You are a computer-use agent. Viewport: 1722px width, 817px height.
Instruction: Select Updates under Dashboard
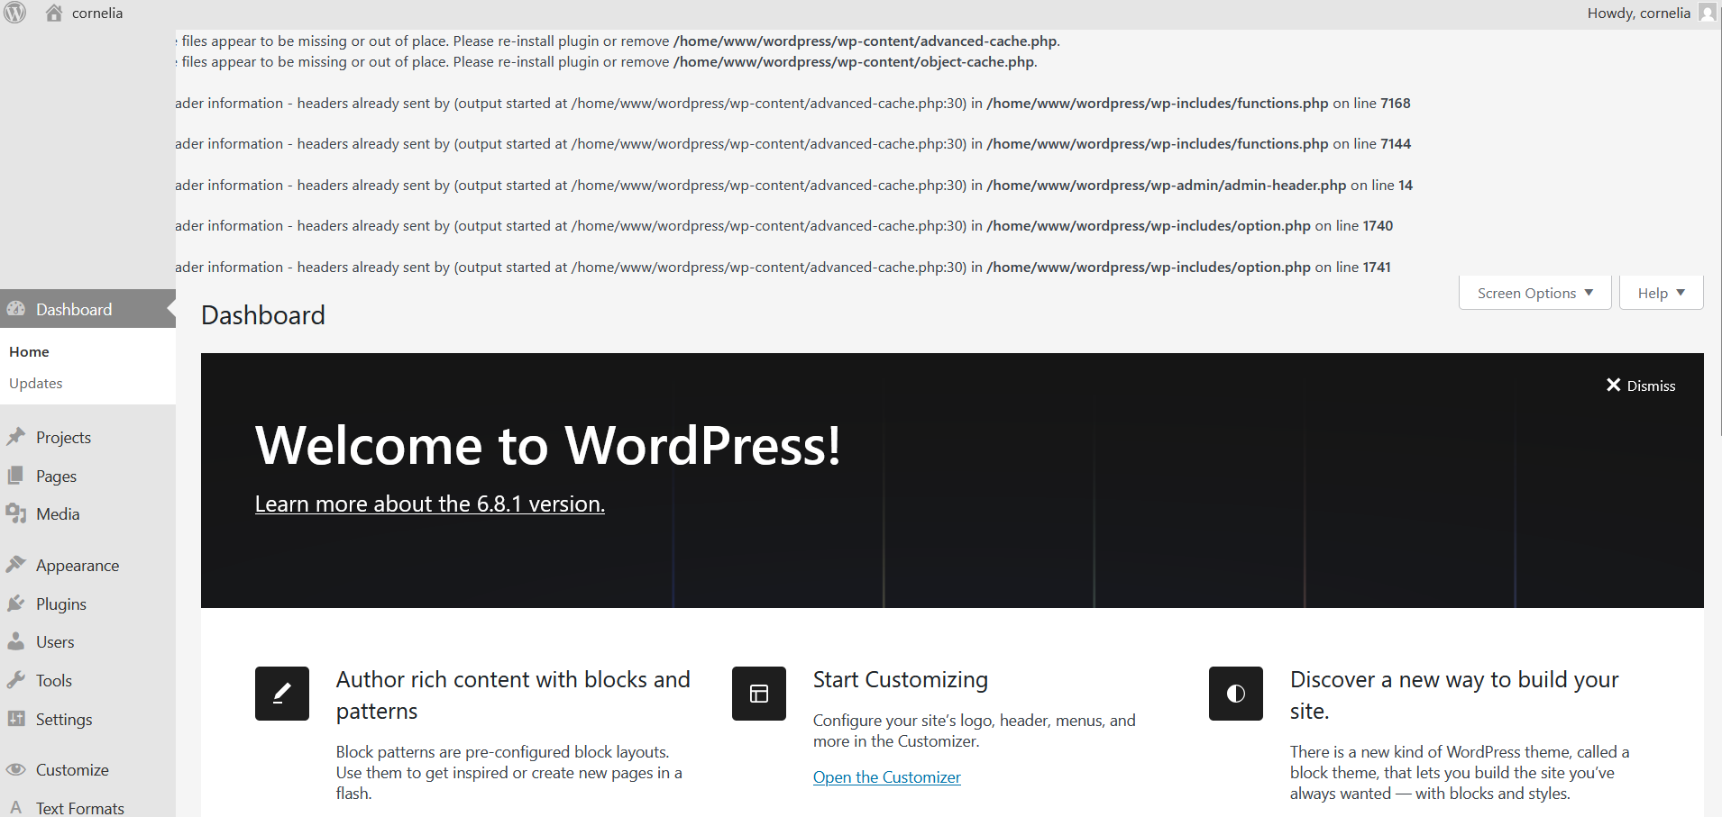(x=35, y=383)
